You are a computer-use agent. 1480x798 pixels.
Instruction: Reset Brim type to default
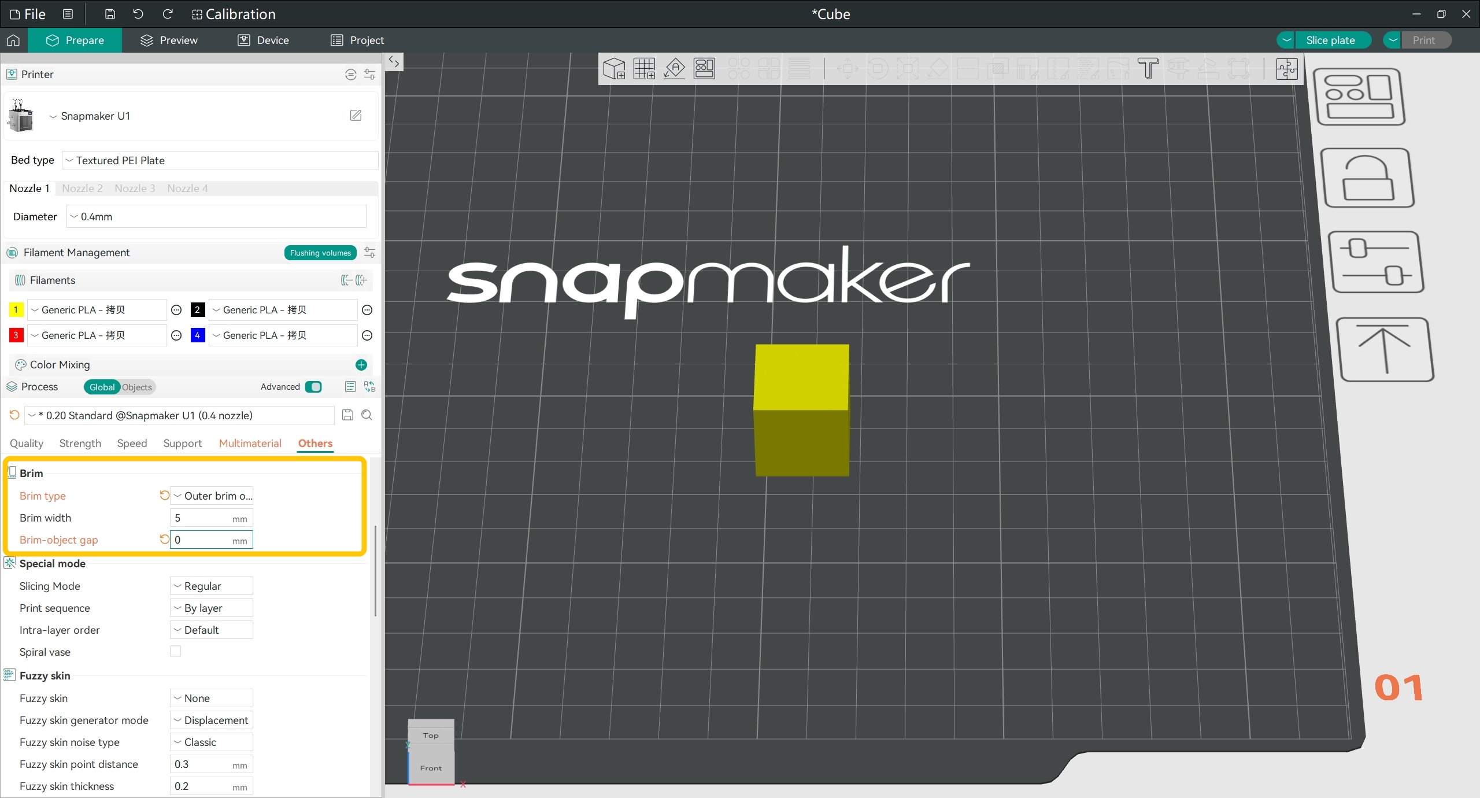click(x=164, y=496)
